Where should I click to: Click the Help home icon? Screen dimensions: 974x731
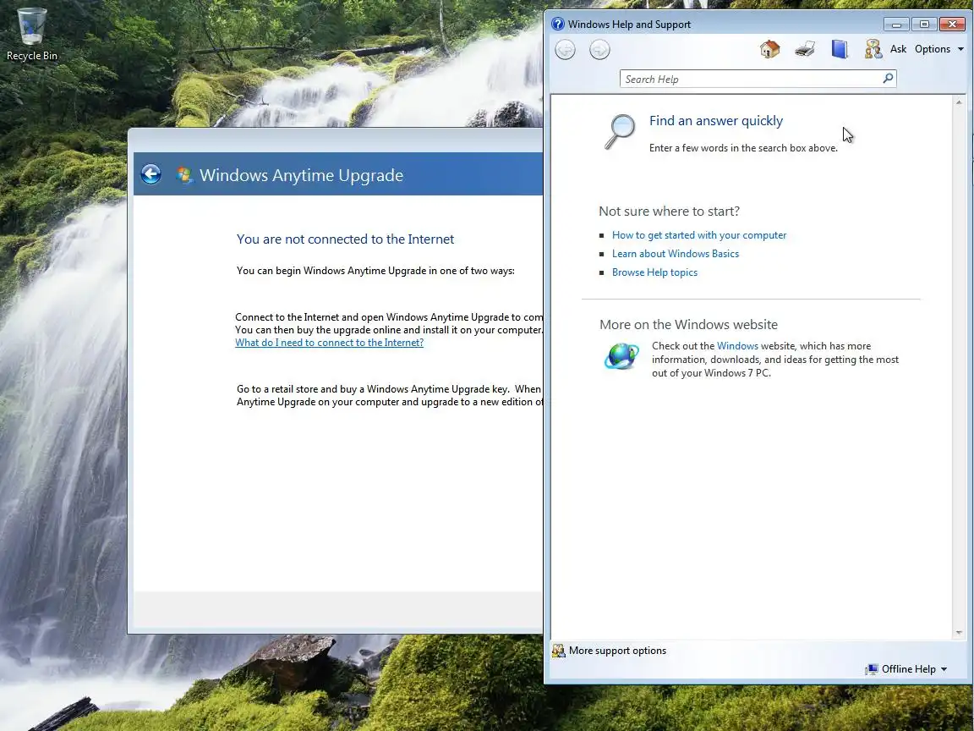769,48
